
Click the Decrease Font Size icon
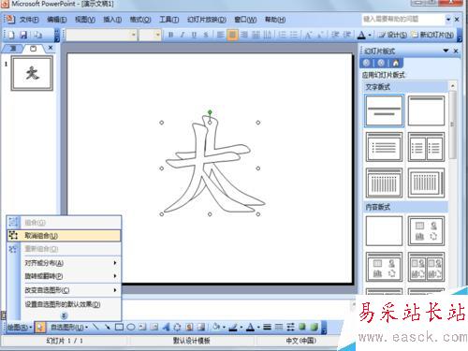[x=320, y=35]
